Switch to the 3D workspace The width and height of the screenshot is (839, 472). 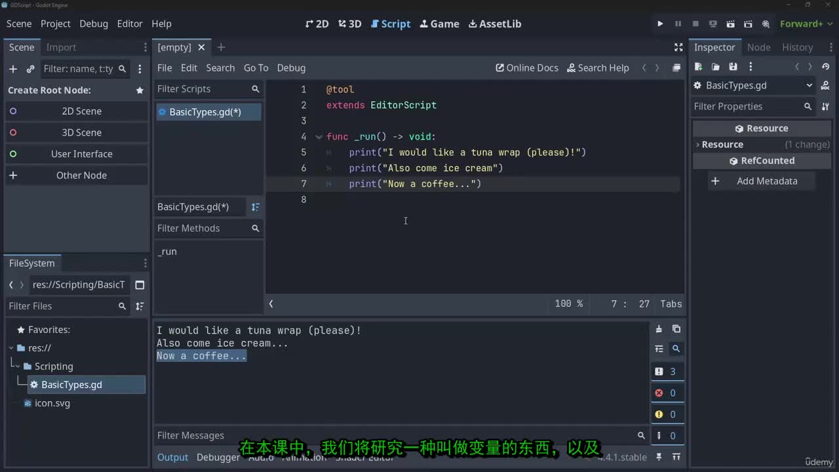pos(350,24)
